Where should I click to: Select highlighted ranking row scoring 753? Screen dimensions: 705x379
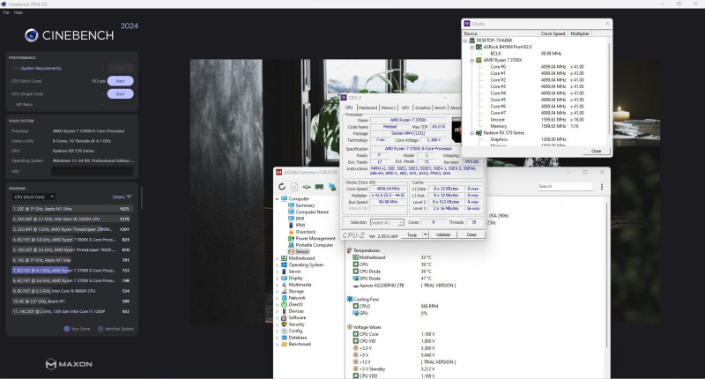coord(72,271)
